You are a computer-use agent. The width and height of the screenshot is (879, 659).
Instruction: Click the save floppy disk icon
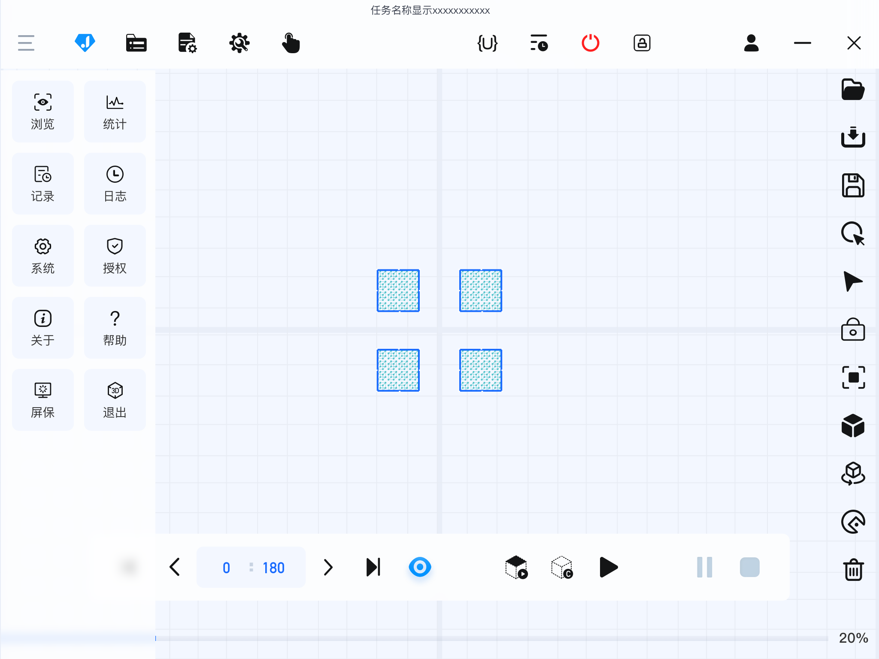coord(853,185)
